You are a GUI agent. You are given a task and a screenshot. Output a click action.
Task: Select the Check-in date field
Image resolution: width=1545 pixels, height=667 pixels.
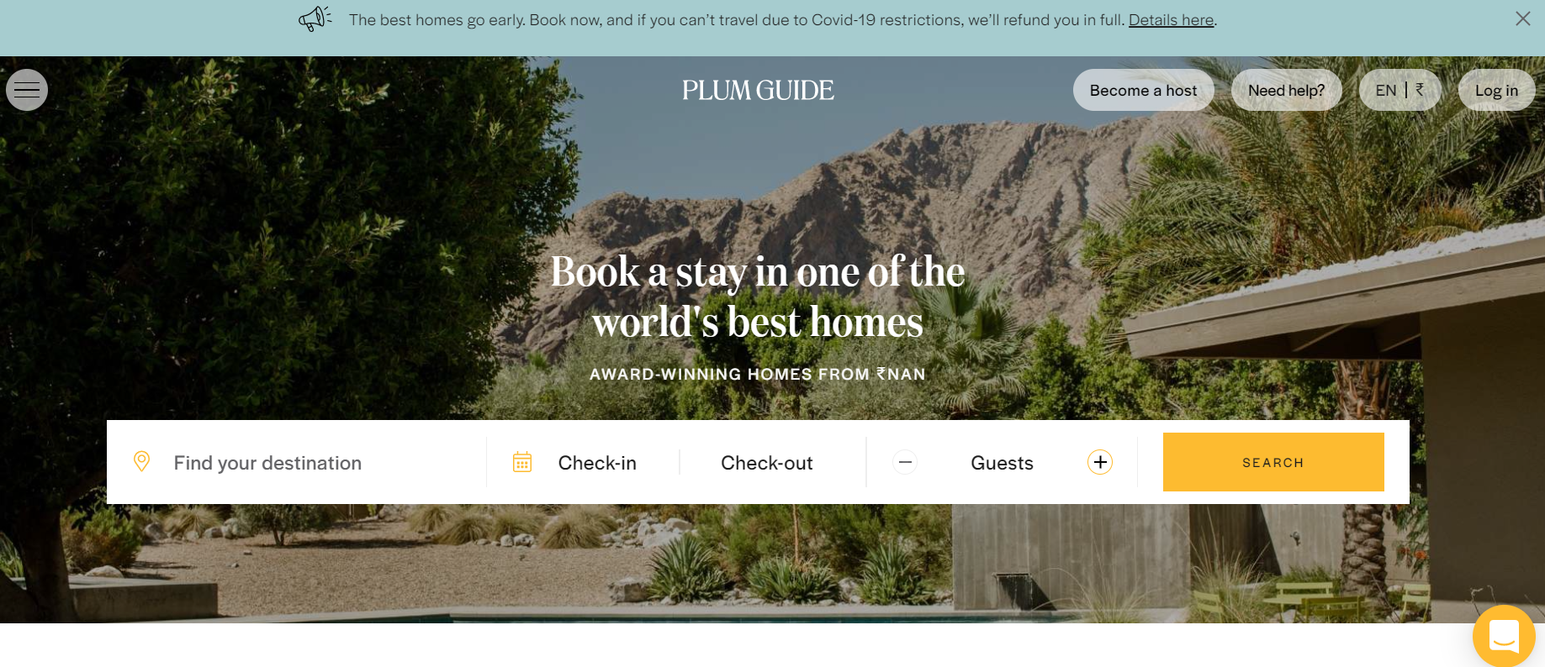click(597, 463)
